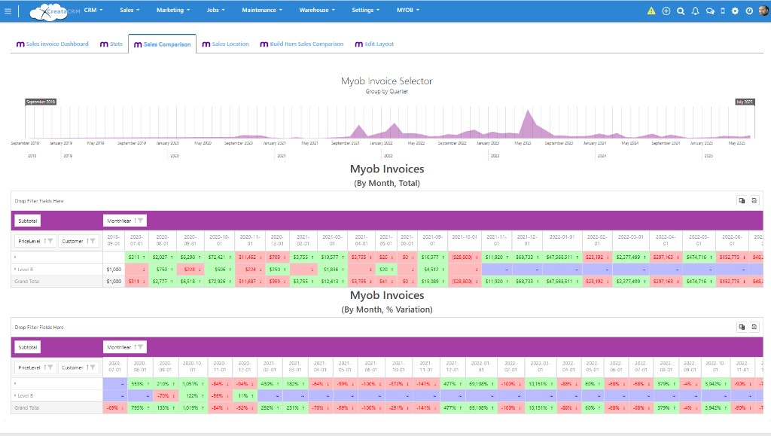Click the September 2018 range selector handle
The image size is (771, 436).
pyautogui.click(x=41, y=102)
